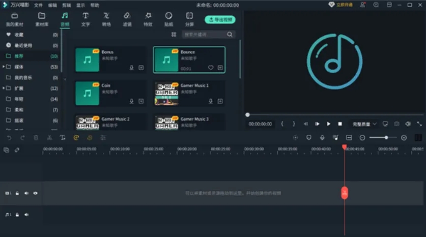Download the Bonus audio track
Image resolution: width=426 pixels, height=237 pixels.
[x=131, y=68]
